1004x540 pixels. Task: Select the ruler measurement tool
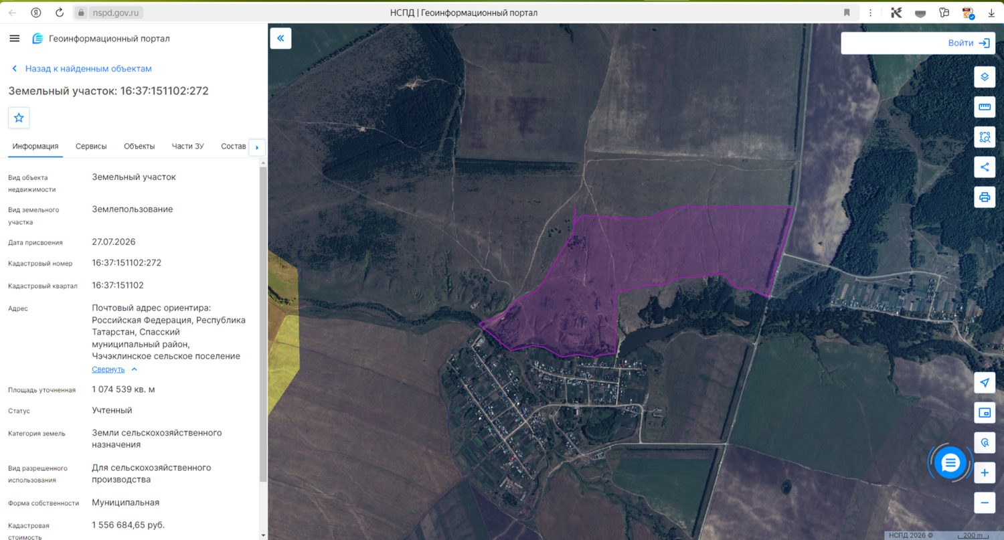tap(985, 107)
